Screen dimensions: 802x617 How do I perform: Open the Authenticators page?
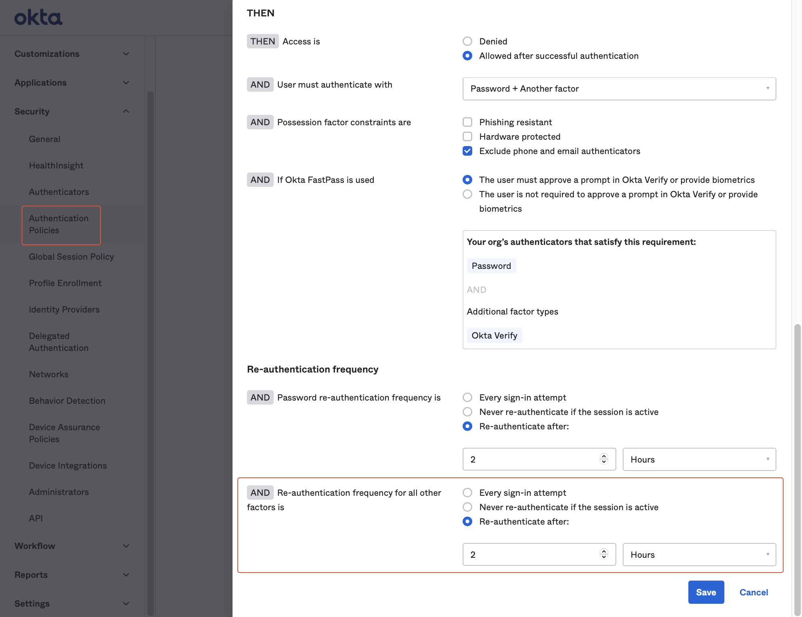(x=59, y=192)
